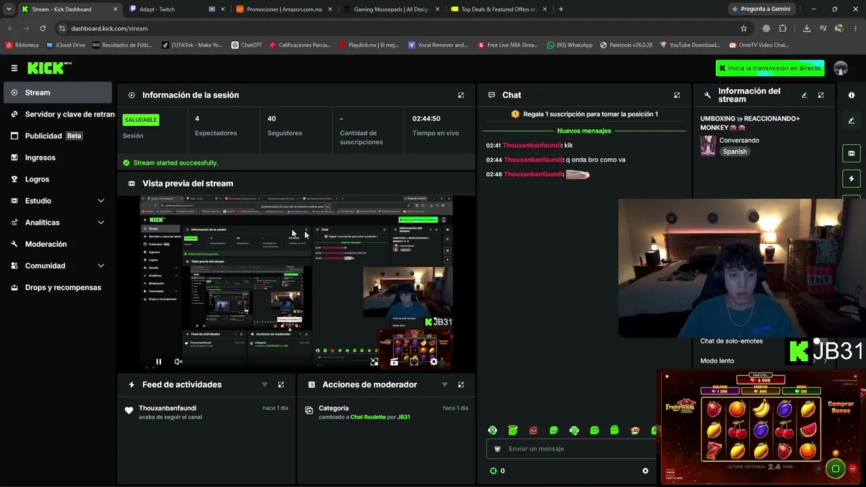Insert the red angry emote
Viewport: 866px width, 487px height.
coord(533,430)
